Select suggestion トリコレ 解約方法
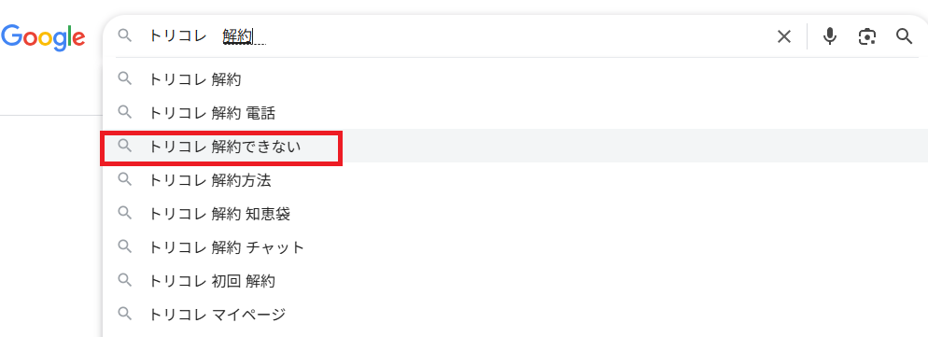The image size is (928, 337). coord(513,180)
